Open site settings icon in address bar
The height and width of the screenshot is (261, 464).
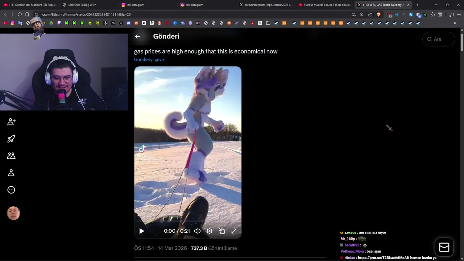tap(36, 14)
